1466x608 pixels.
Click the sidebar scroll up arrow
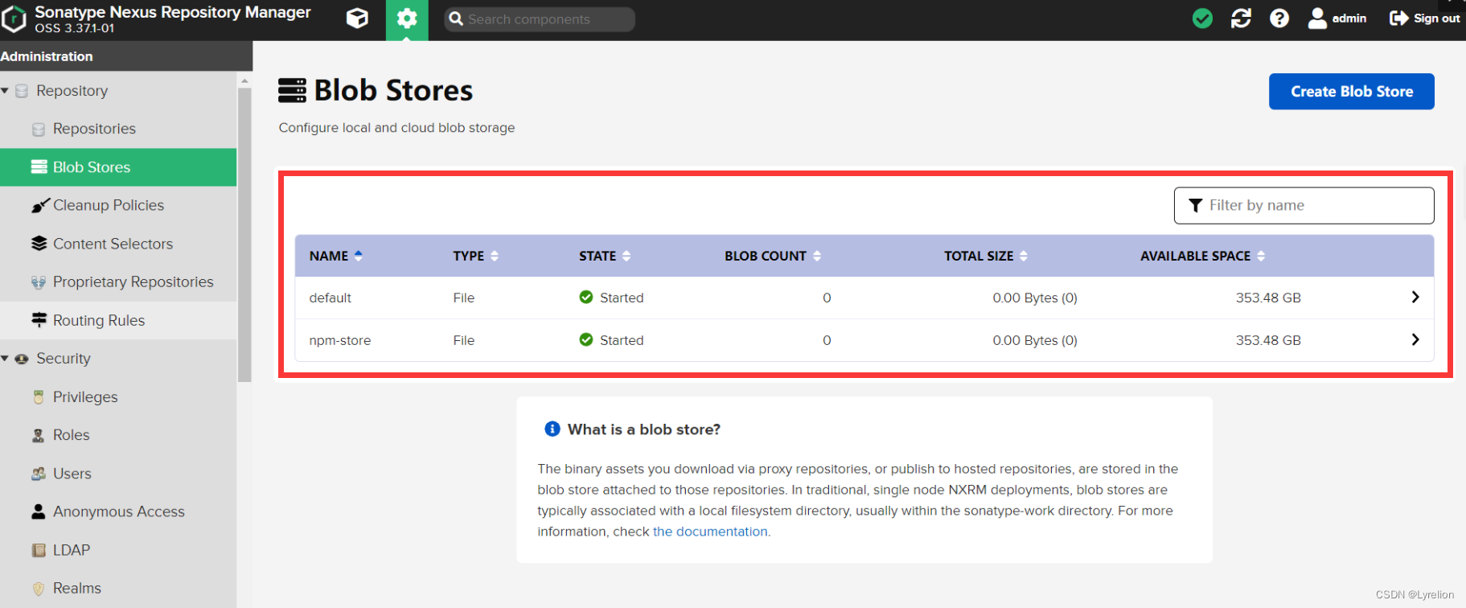(x=244, y=81)
